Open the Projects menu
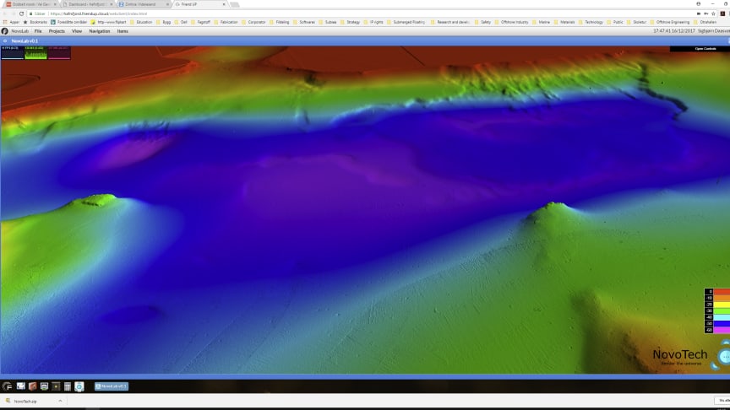 point(57,31)
